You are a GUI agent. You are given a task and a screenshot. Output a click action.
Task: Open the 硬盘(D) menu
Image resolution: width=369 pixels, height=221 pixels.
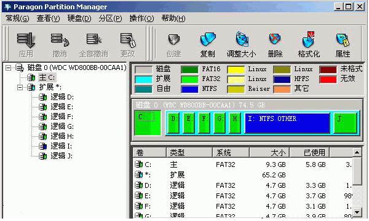tap(79, 18)
